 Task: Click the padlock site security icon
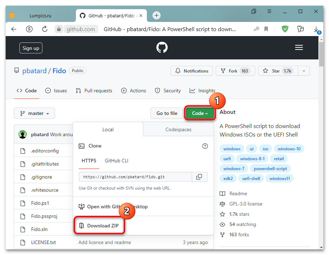(59, 29)
